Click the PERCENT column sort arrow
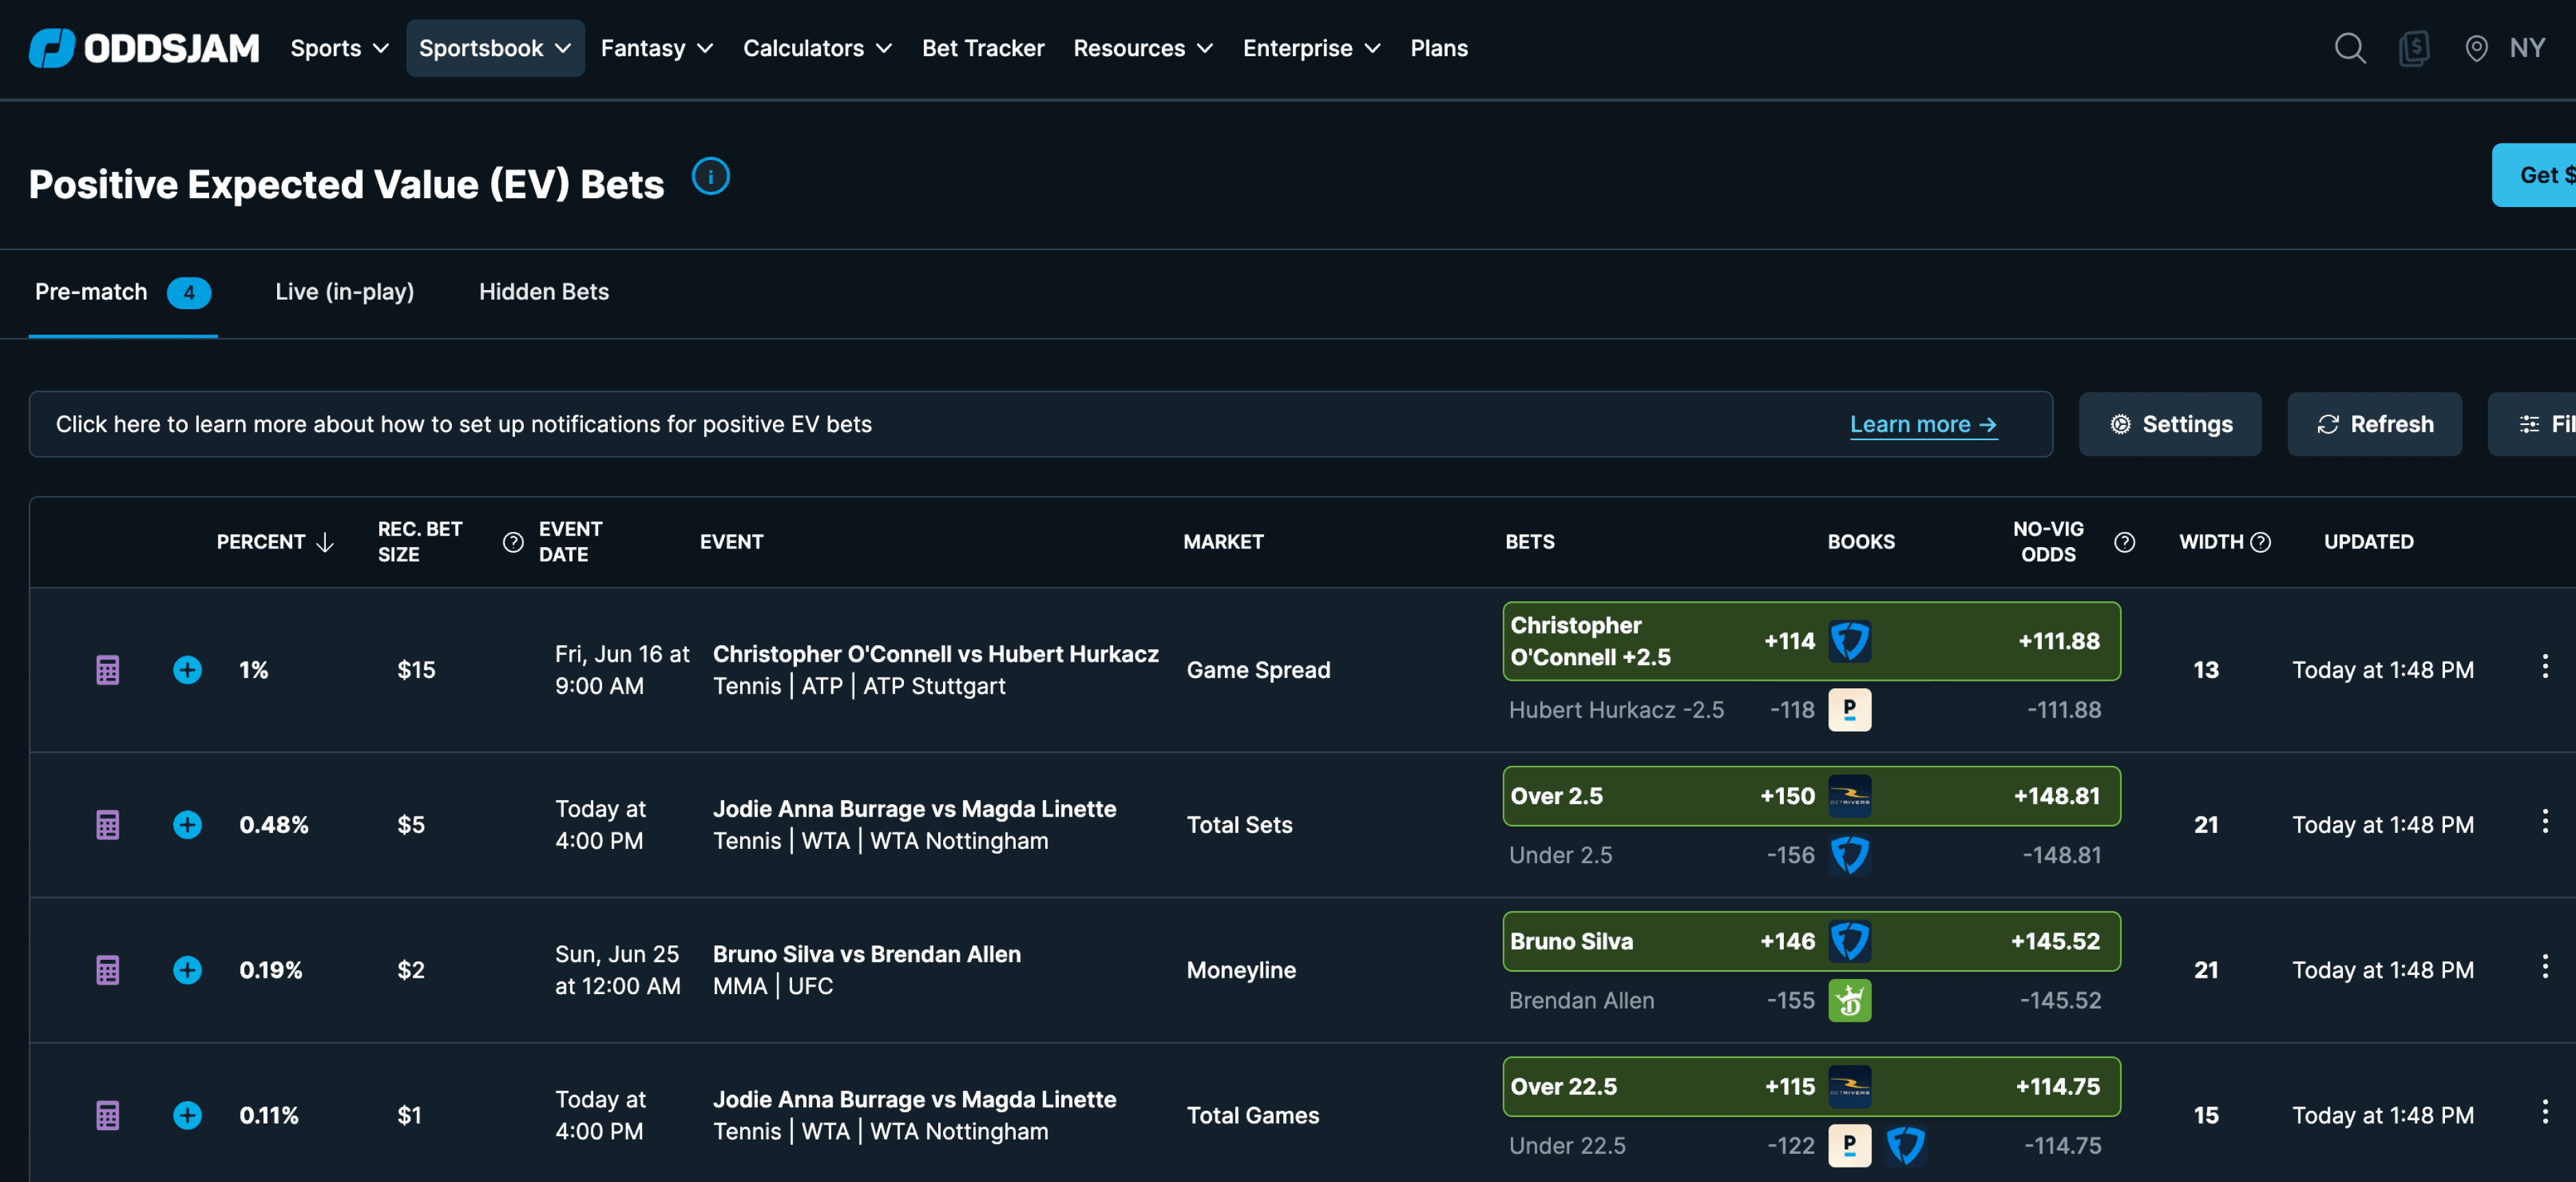The image size is (2576, 1182). [325, 540]
